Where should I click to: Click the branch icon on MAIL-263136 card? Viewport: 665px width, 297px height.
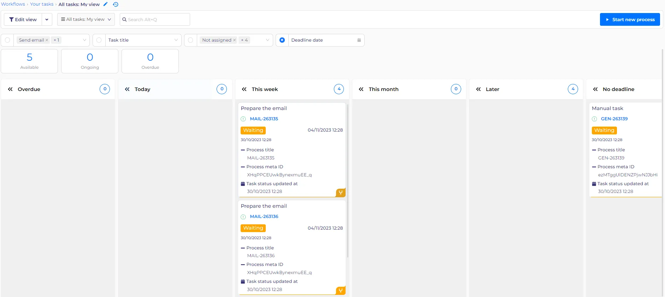coord(341,291)
